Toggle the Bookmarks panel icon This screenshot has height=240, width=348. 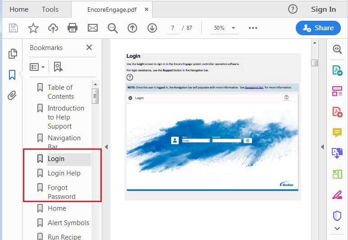(x=12, y=75)
